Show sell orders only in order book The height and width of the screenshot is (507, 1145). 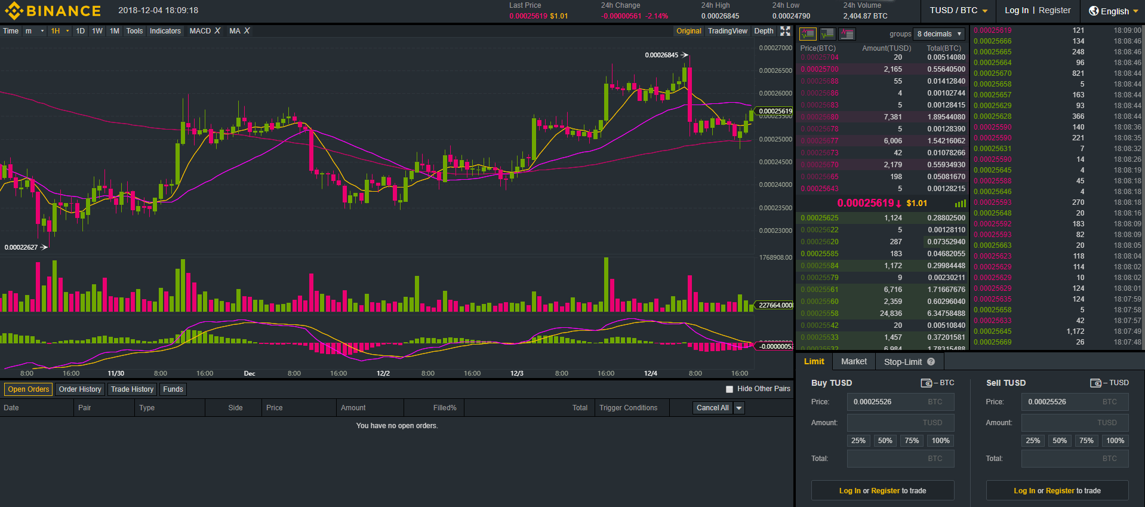[847, 34]
